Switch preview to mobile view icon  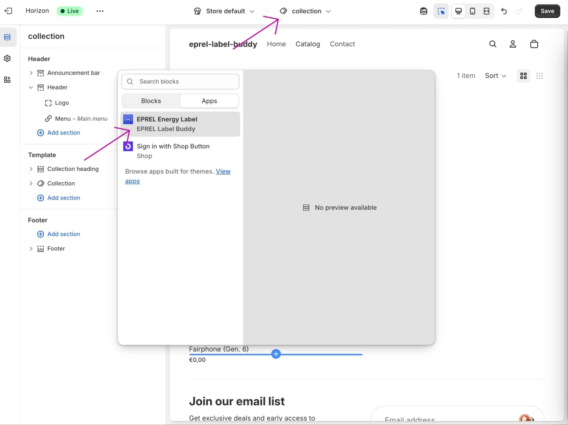click(472, 11)
